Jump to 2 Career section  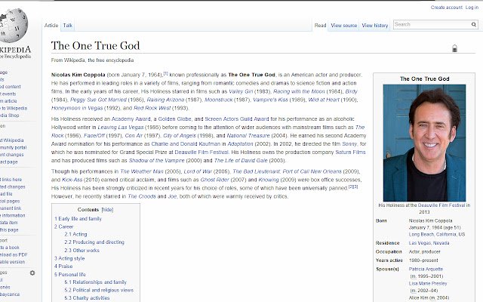(x=63, y=226)
